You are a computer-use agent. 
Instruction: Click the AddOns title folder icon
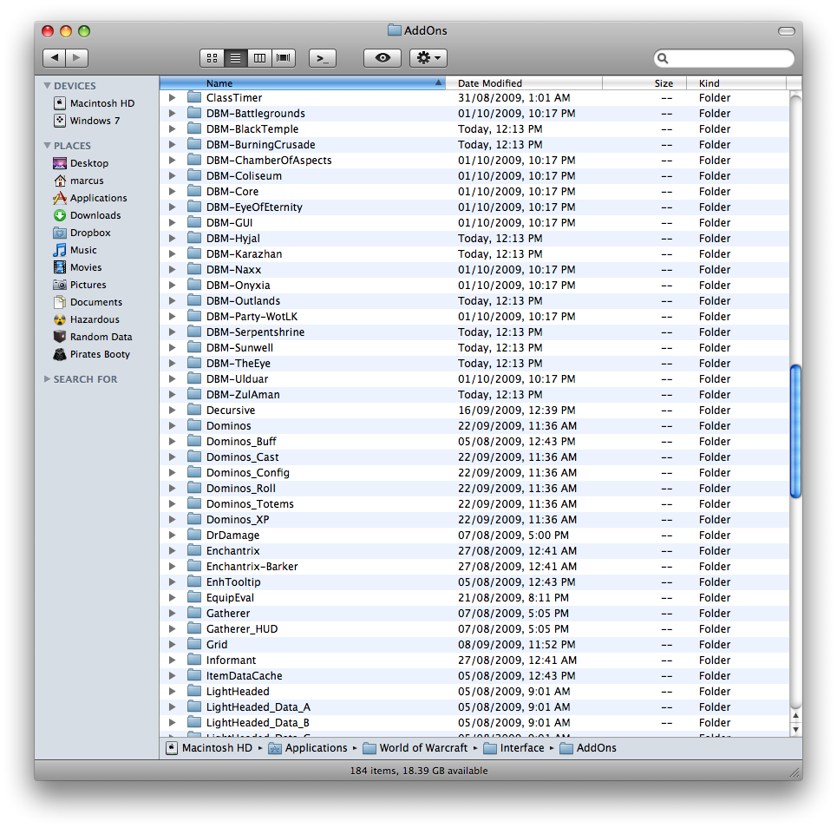click(395, 30)
